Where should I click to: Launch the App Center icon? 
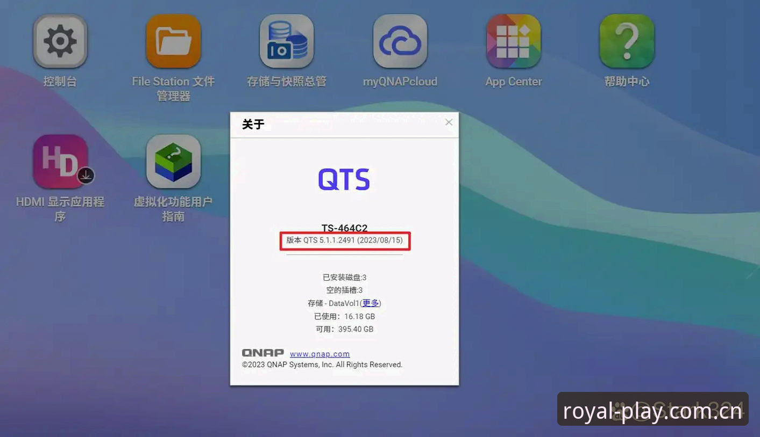[514, 41]
